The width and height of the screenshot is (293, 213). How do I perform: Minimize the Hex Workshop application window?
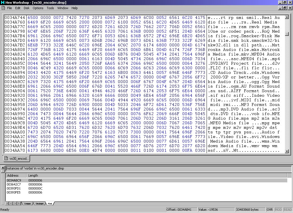[x=280, y=2]
